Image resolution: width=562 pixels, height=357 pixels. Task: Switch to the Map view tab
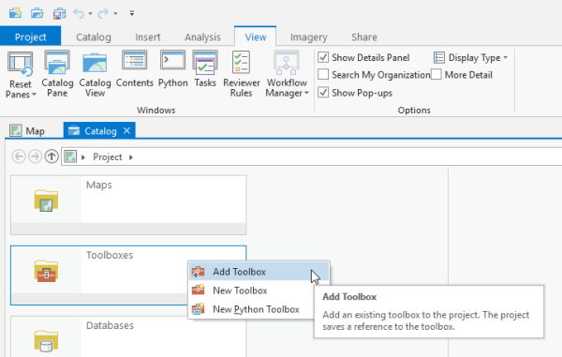pos(27,131)
